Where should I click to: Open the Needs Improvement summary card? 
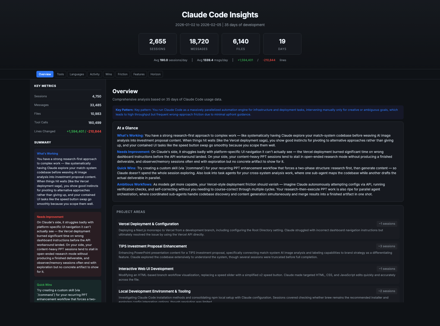[68, 244]
